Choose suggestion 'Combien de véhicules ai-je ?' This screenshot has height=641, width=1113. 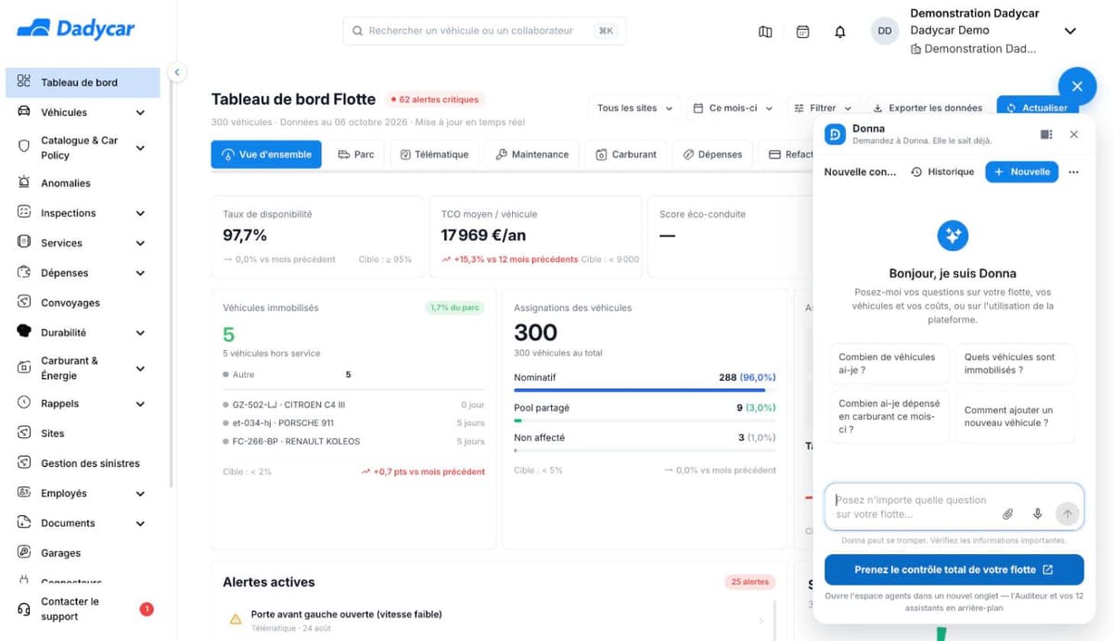(889, 363)
